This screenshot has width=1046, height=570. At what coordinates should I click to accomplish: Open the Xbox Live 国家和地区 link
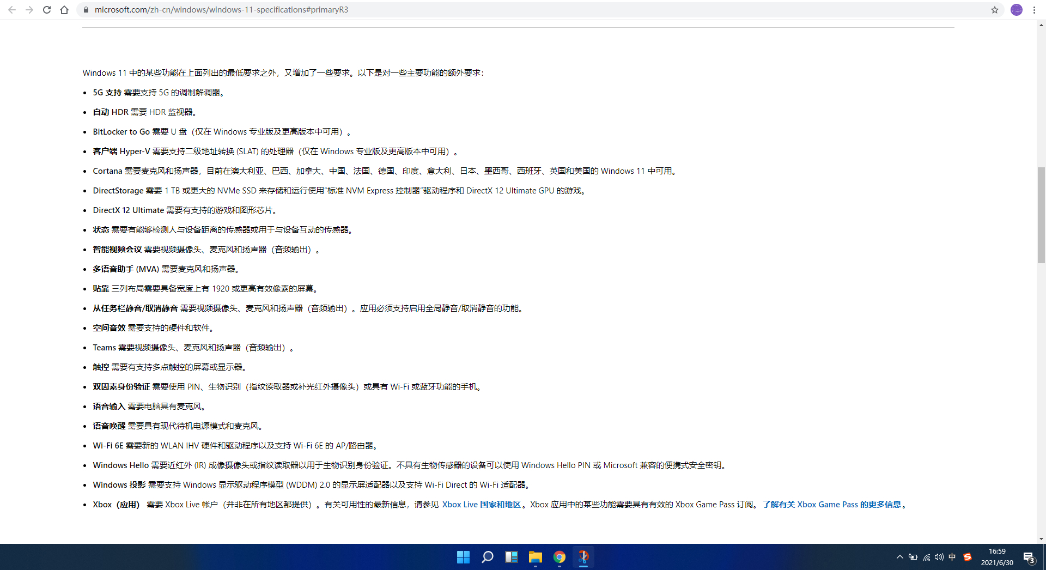482,505
